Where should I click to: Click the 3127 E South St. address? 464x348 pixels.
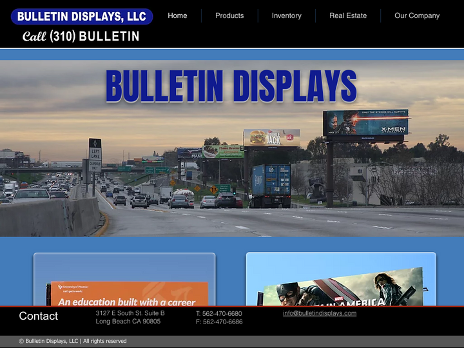tap(130, 313)
